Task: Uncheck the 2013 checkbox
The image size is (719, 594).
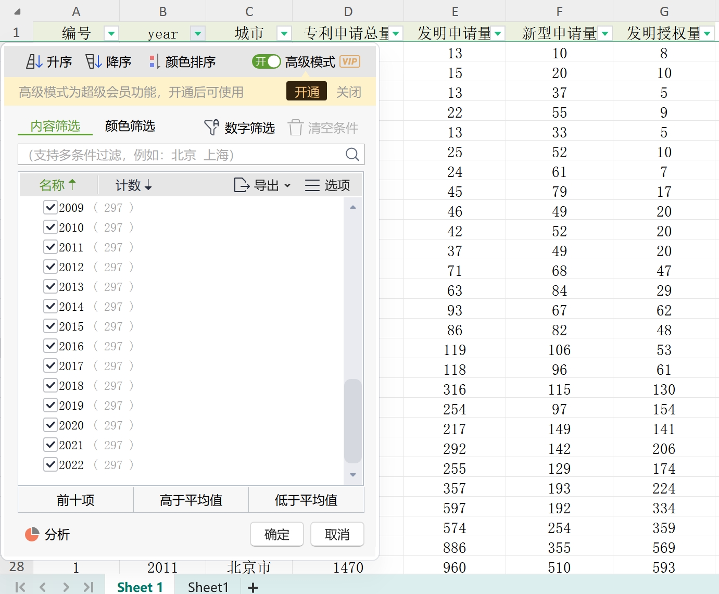Action: [x=51, y=286]
